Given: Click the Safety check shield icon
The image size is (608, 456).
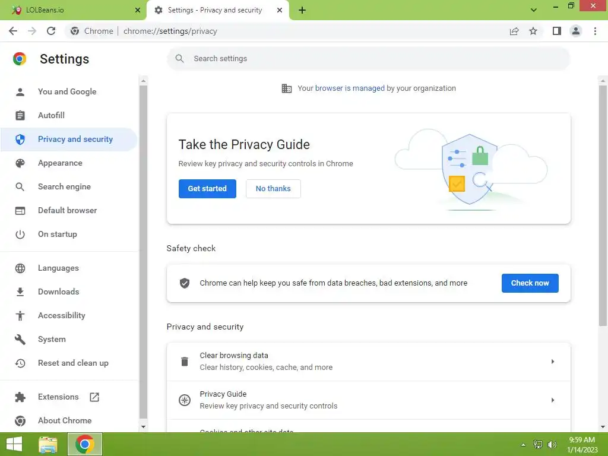Looking at the screenshot, I should [x=185, y=283].
